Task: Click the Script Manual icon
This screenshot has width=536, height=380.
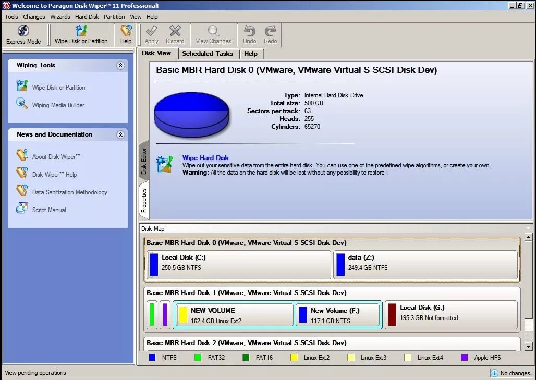Action: tap(22, 208)
